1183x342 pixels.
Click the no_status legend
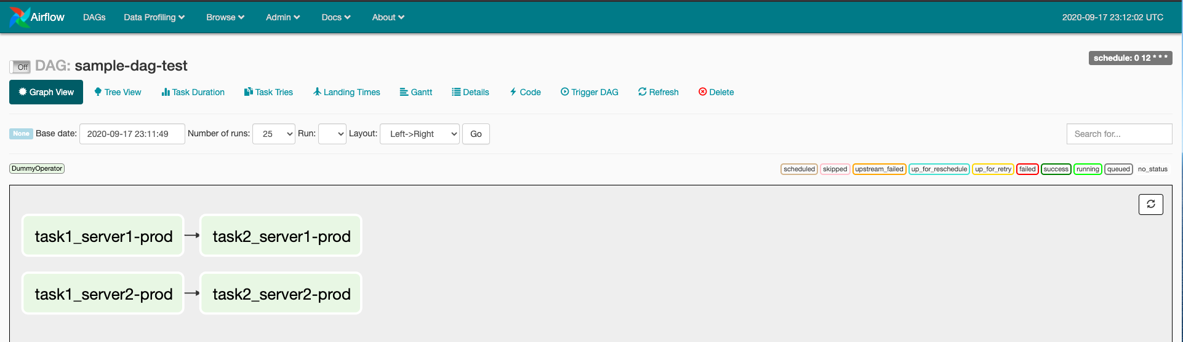(1152, 169)
